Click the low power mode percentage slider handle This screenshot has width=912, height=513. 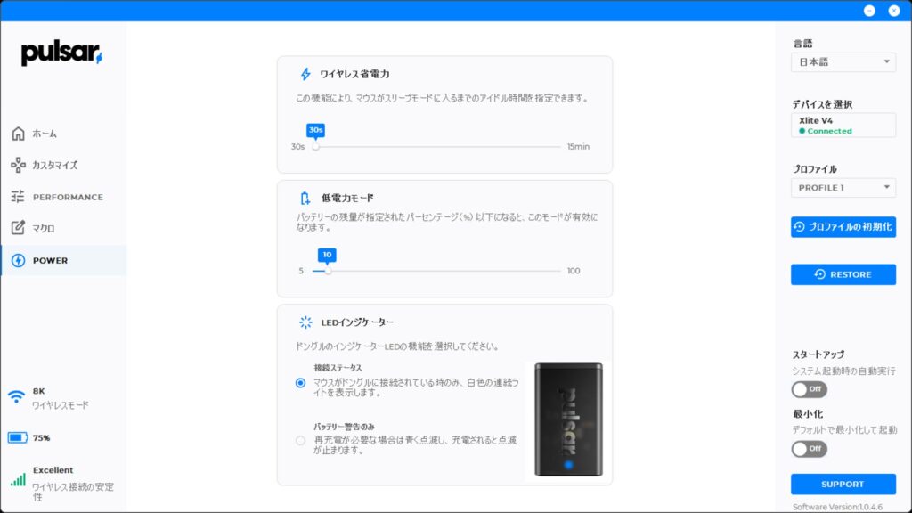328,271
